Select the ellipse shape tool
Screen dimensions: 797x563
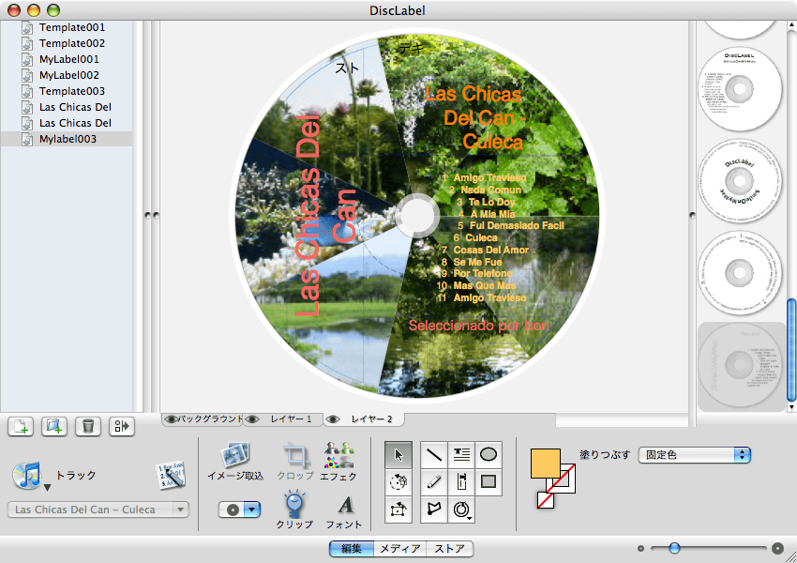coord(489,455)
